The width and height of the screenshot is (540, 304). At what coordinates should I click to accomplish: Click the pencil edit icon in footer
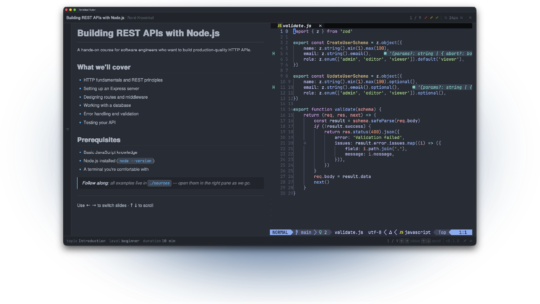point(465,241)
